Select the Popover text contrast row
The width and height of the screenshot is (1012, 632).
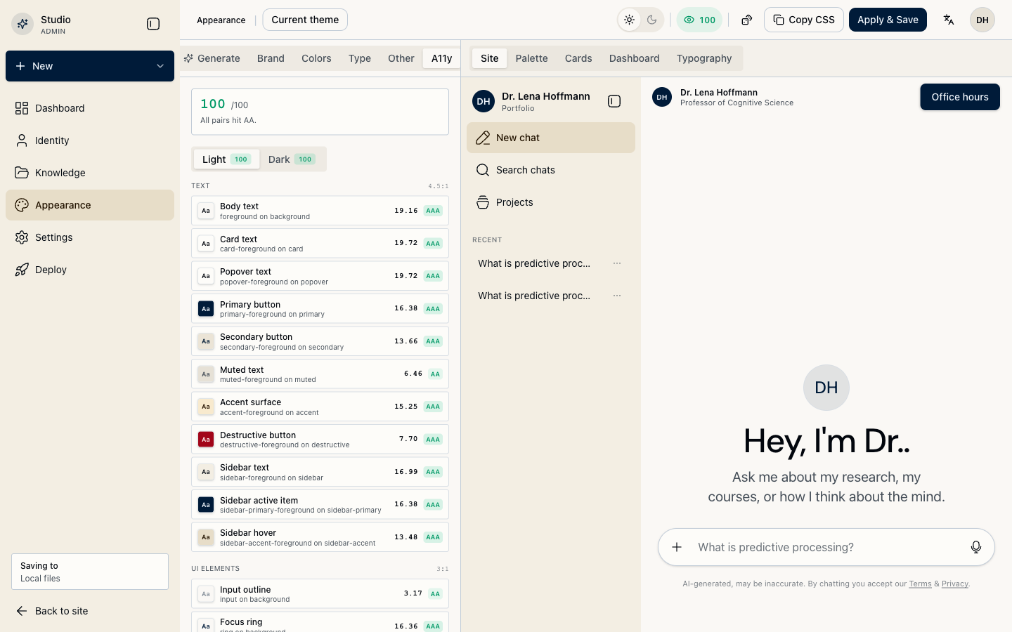(x=320, y=276)
